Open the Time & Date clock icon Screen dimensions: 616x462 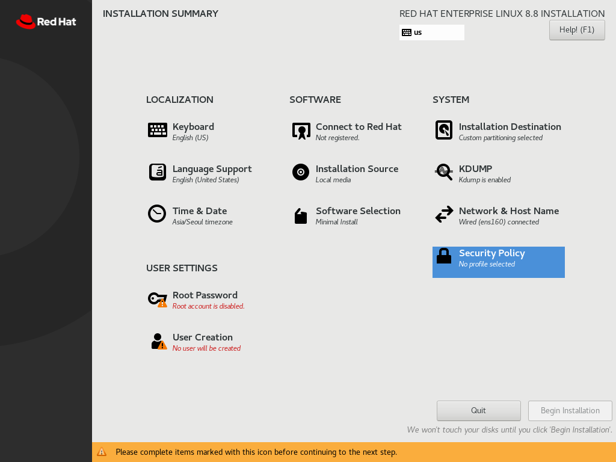click(x=157, y=214)
